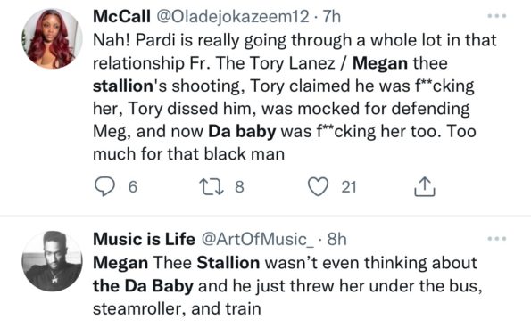The height and width of the screenshot is (328, 531).
Task: Visit the Music is Life display name link
Action: [x=144, y=239]
